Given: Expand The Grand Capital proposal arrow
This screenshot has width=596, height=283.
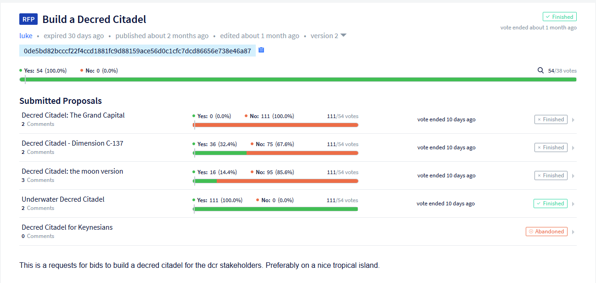Looking at the screenshot, I should point(573,120).
